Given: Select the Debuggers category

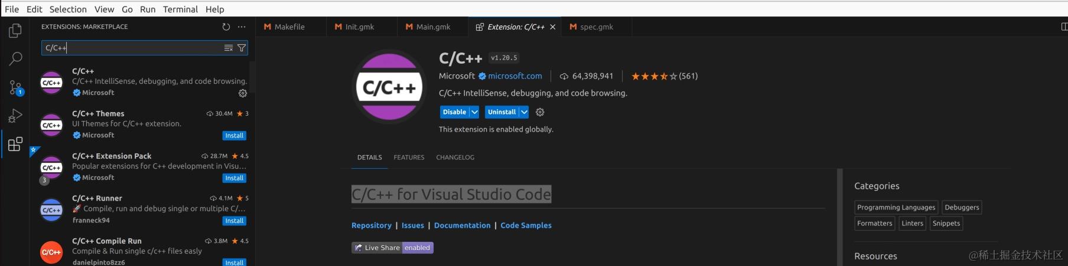Looking at the screenshot, I should (x=962, y=208).
